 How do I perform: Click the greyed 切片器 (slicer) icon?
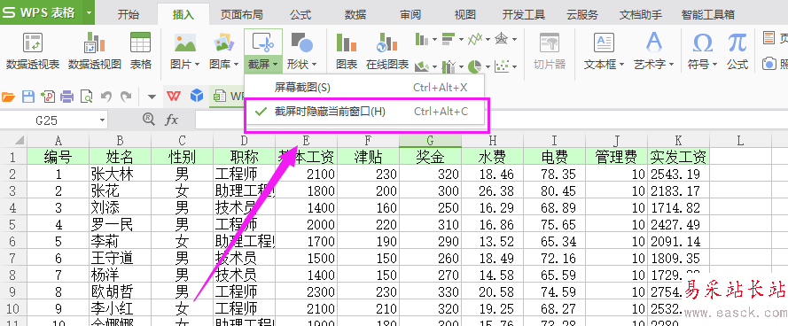click(550, 43)
